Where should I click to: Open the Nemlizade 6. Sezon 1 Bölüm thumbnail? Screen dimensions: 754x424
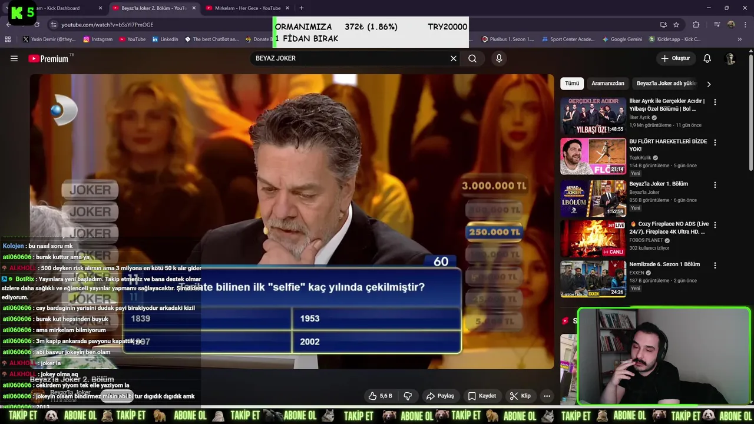point(593,279)
